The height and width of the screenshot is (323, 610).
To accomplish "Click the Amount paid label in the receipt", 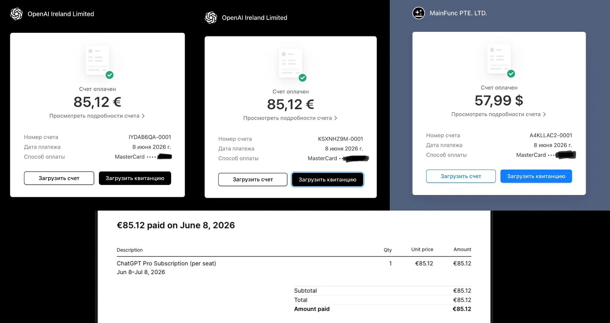I will tap(312, 309).
